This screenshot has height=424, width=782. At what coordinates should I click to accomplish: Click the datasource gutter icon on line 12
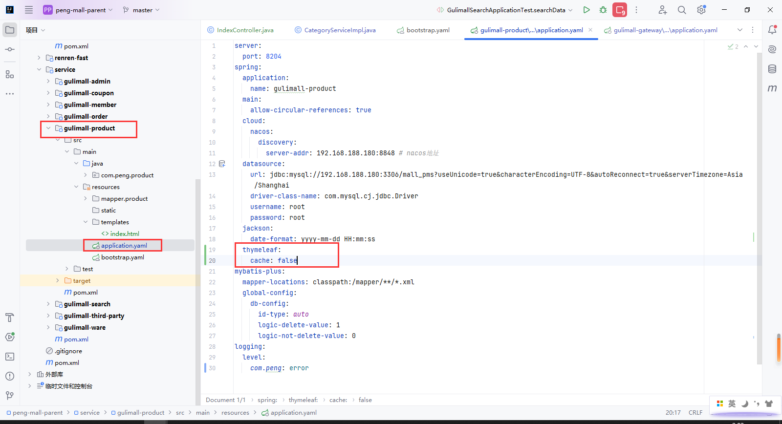[222, 164]
